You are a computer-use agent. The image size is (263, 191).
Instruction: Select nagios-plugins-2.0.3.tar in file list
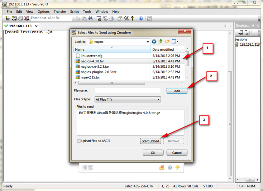point(129,72)
